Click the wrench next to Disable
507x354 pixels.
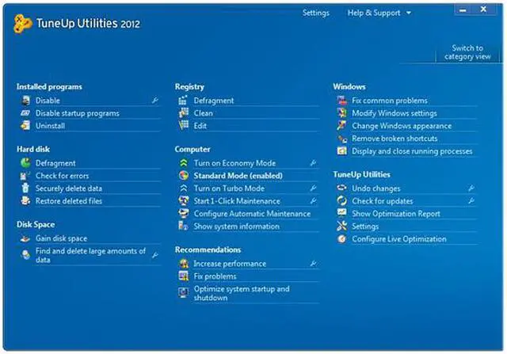tap(155, 101)
